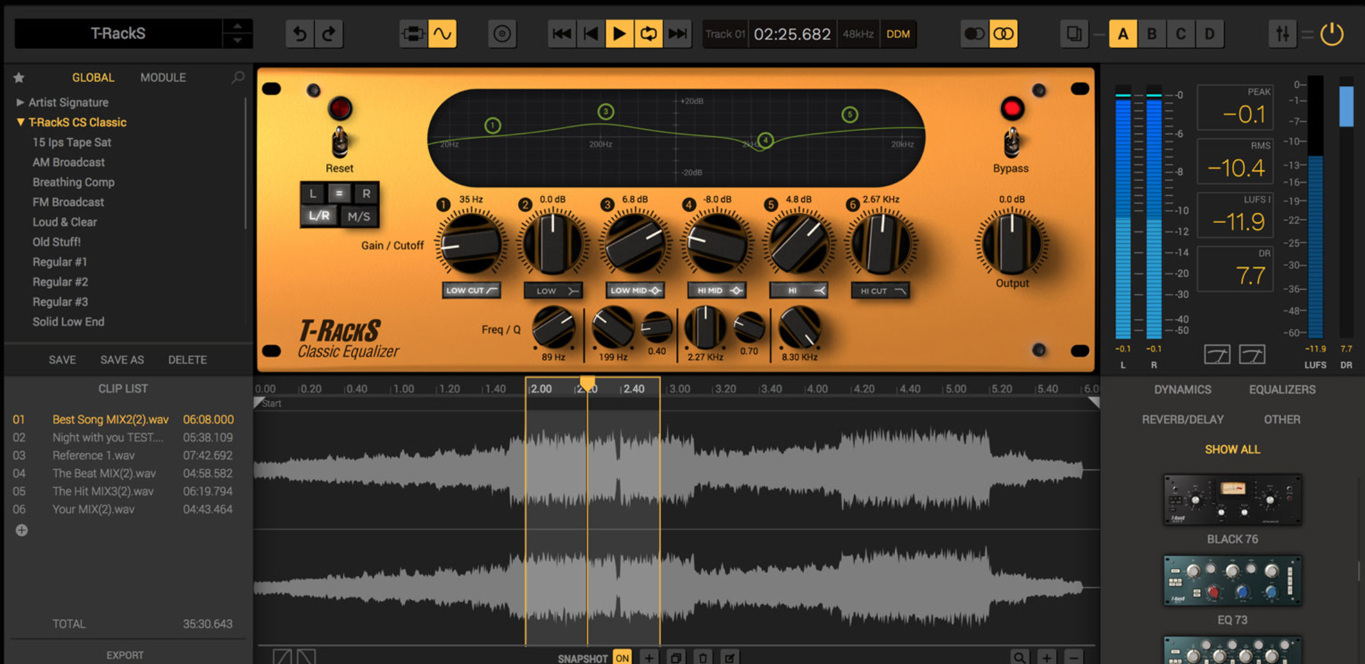
Task: Flip the Bypass toggle switch
Action: pos(1012,143)
